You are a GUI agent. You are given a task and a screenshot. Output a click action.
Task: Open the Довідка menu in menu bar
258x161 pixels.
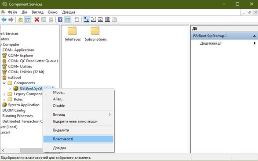pos(69,12)
